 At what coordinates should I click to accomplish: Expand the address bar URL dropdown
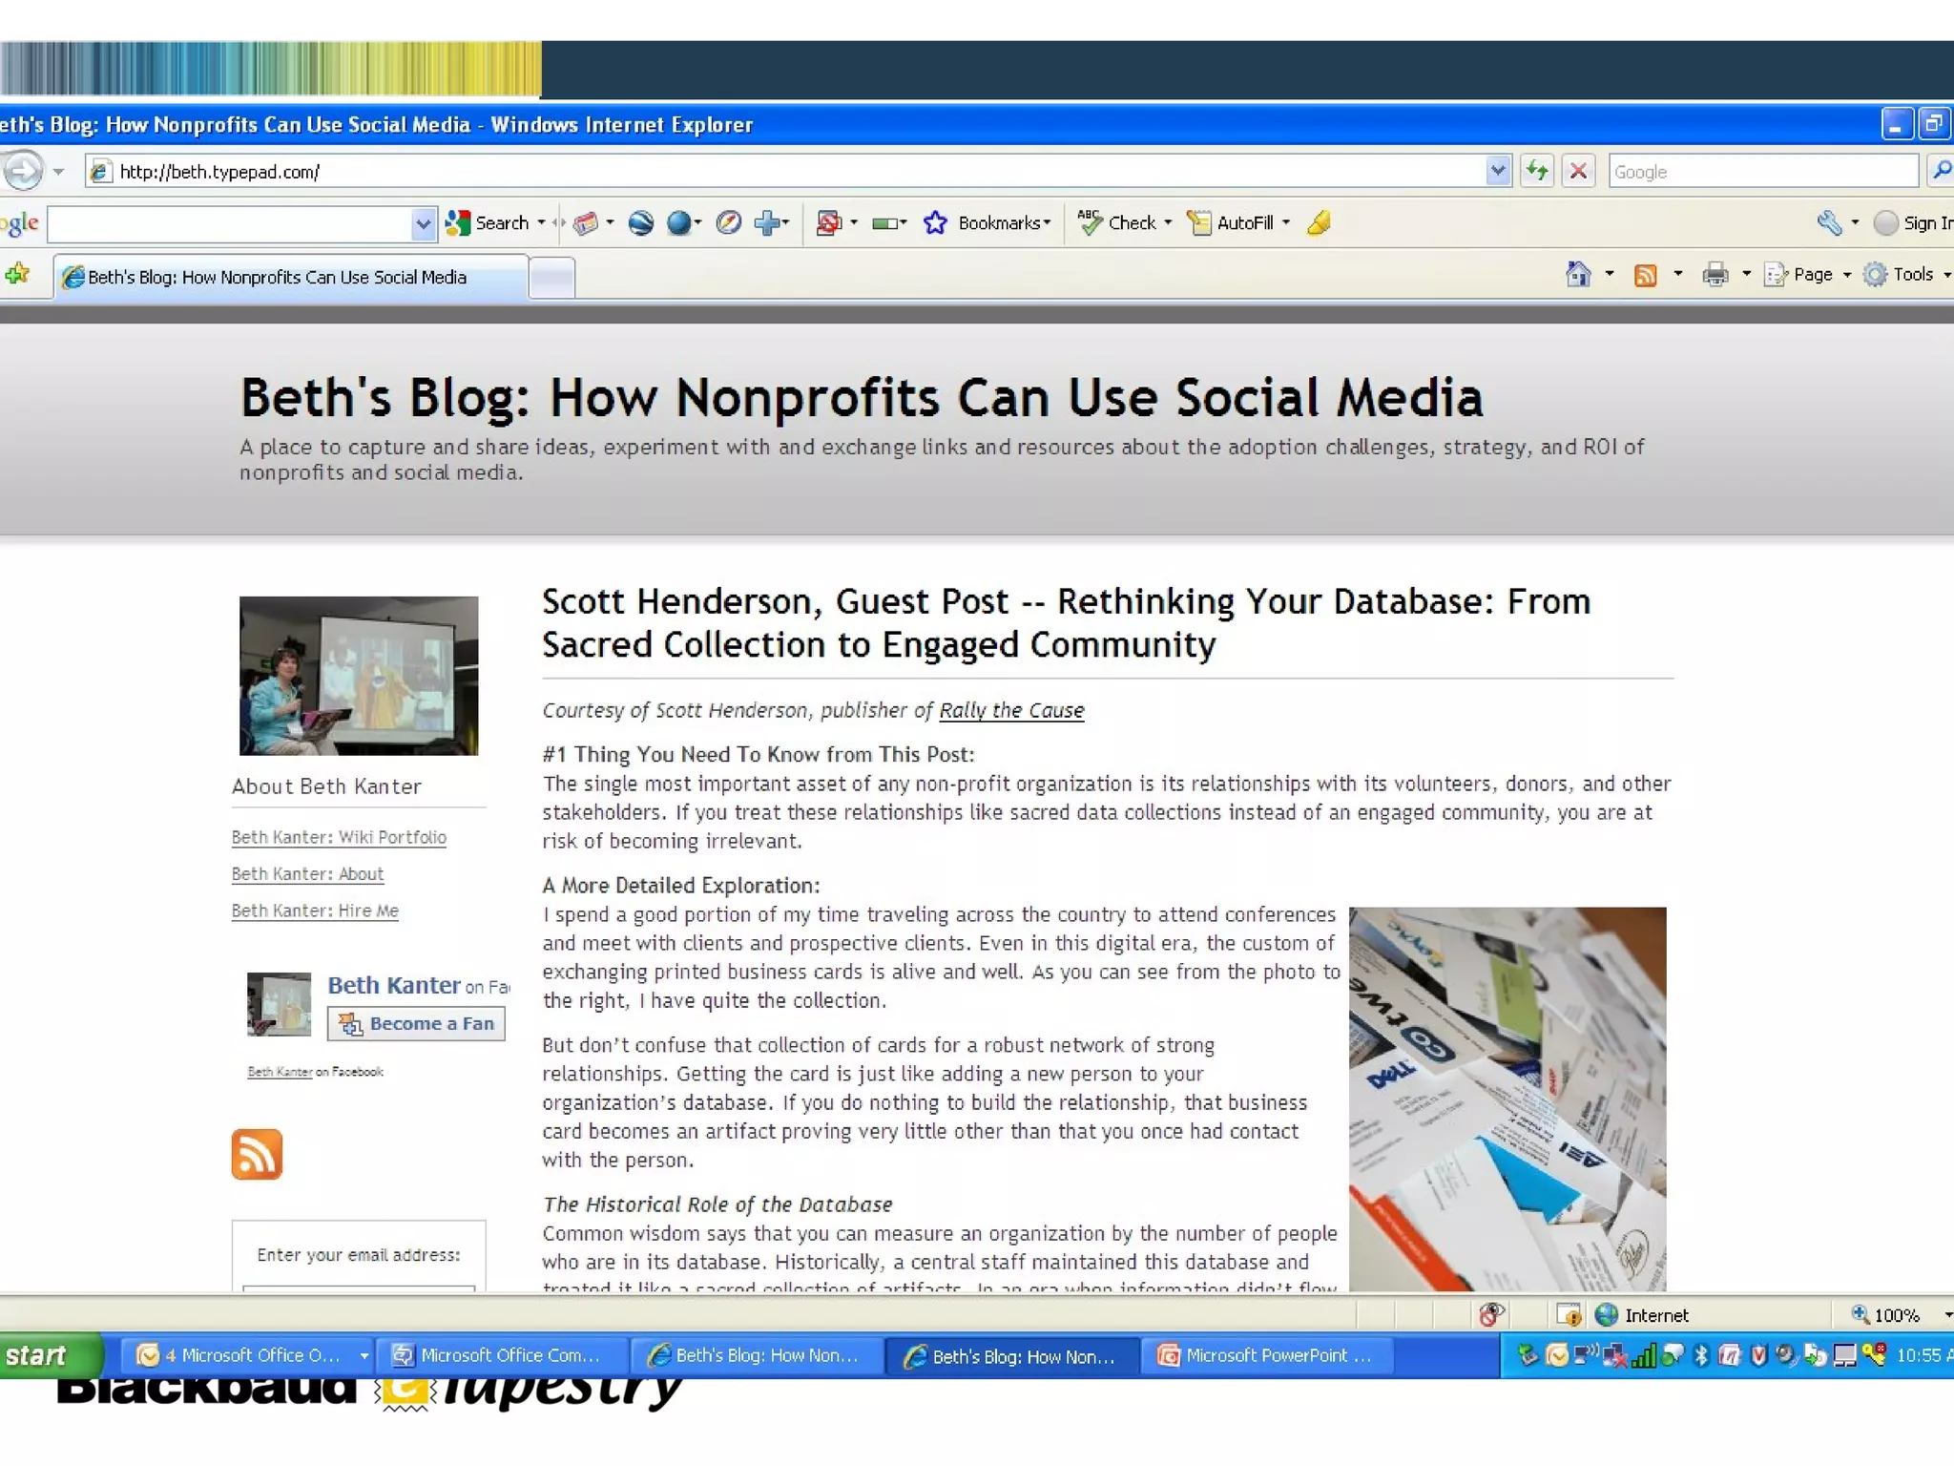(1498, 172)
